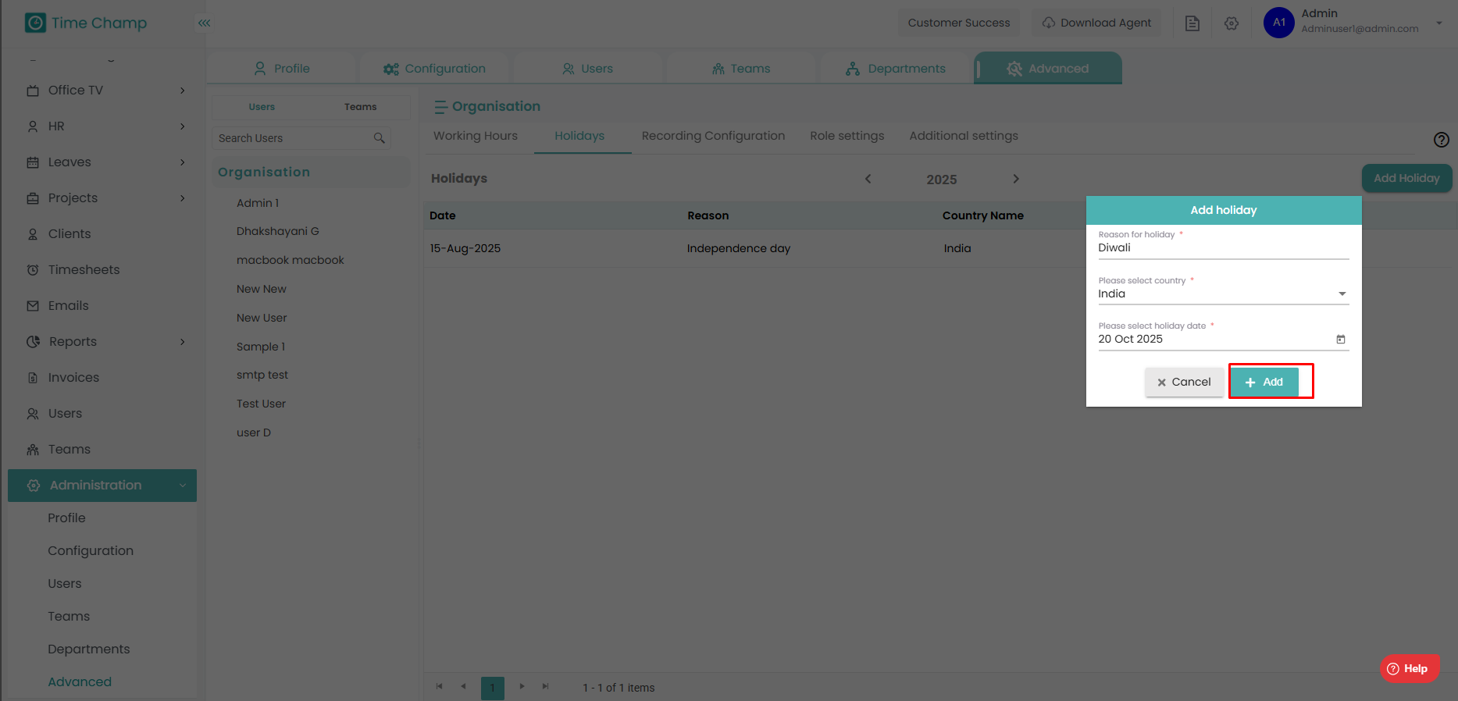The image size is (1458, 701).
Task: Click the search magnifier icon in Search Users
Action: (380, 138)
